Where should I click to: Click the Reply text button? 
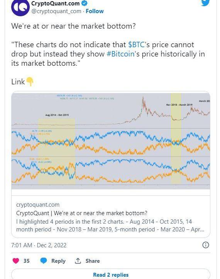tap(58, 261)
